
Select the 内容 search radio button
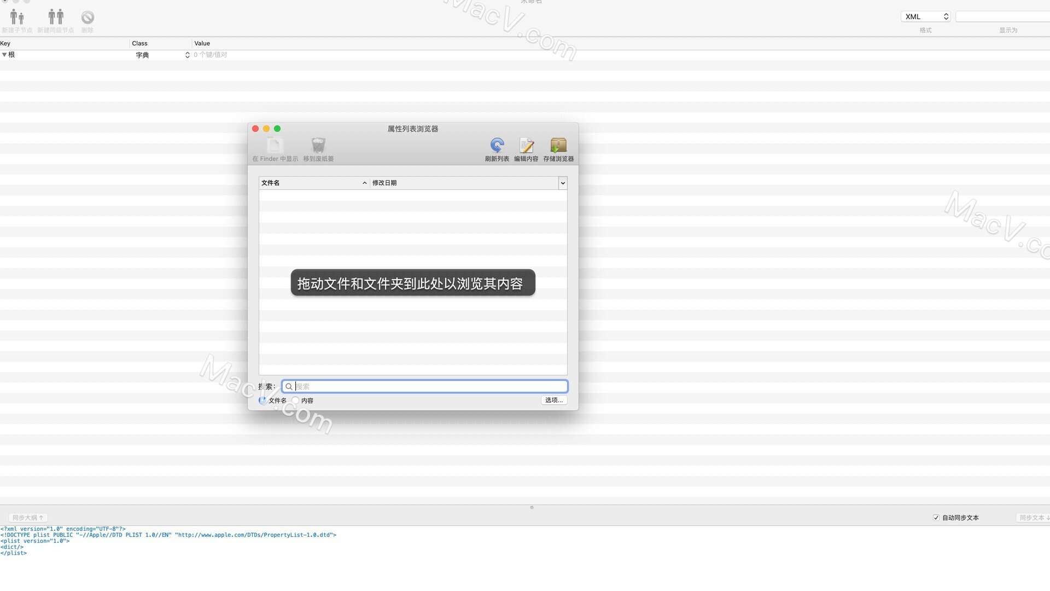point(295,401)
